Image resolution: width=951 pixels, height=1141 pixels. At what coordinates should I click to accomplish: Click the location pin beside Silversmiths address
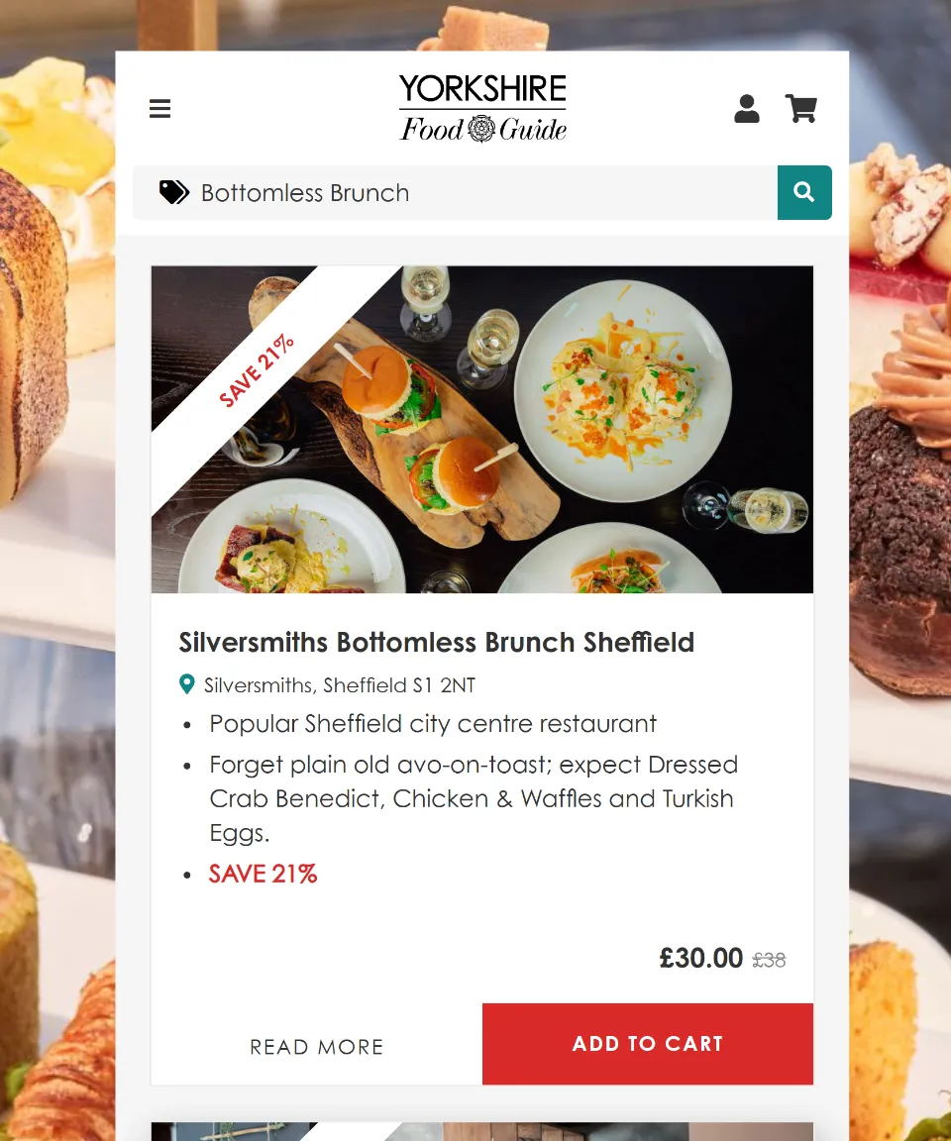[187, 684]
